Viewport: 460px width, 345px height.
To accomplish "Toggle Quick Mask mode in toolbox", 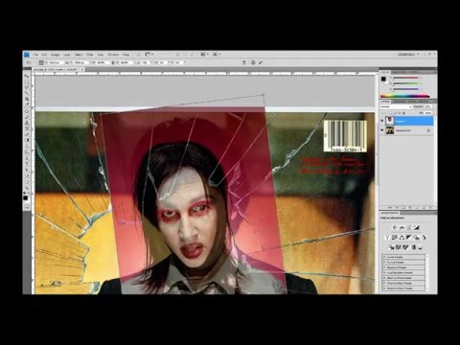I will pyautogui.click(x=28, y=207).
